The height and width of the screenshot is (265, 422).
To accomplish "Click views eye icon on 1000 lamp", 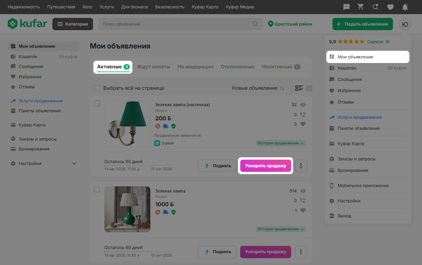I will 303,191.
